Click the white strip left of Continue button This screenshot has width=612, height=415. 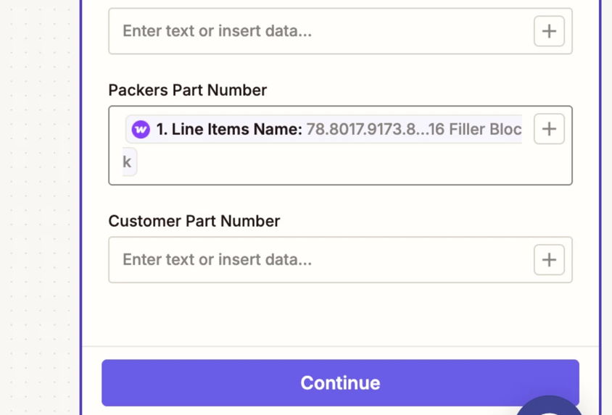coord(92,382)
